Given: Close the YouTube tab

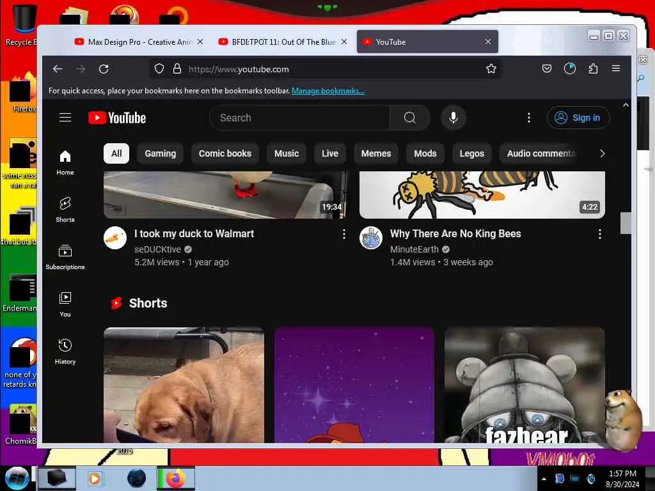Looking at the screenshot, I should click(x=488, y=42).
